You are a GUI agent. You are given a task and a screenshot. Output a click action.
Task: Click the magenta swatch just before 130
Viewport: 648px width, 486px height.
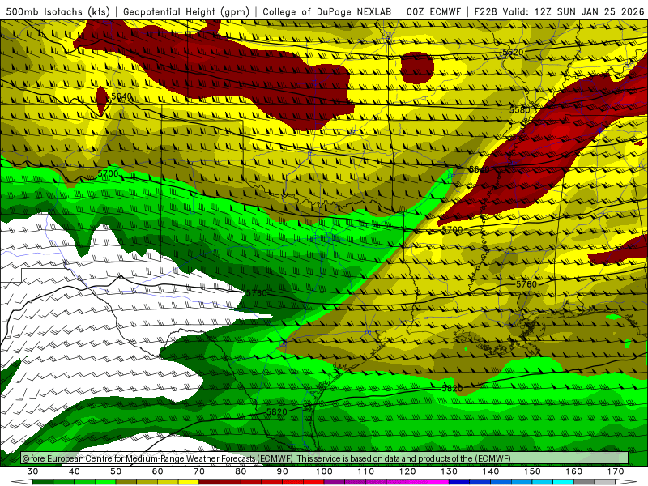(438, 482)
